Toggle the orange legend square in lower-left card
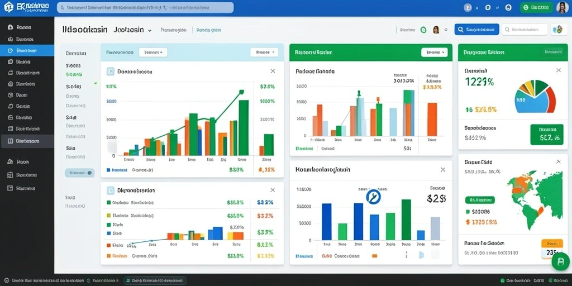 pyautogui.click(x=109, y=256)
